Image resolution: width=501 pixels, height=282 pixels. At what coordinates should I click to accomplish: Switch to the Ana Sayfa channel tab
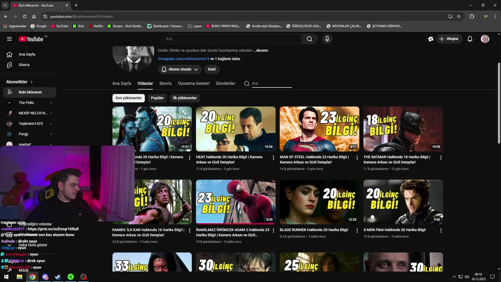point(122,83)
